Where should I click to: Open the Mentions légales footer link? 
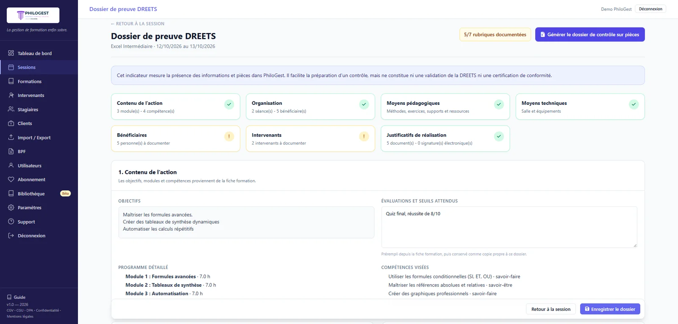(20, 316)
